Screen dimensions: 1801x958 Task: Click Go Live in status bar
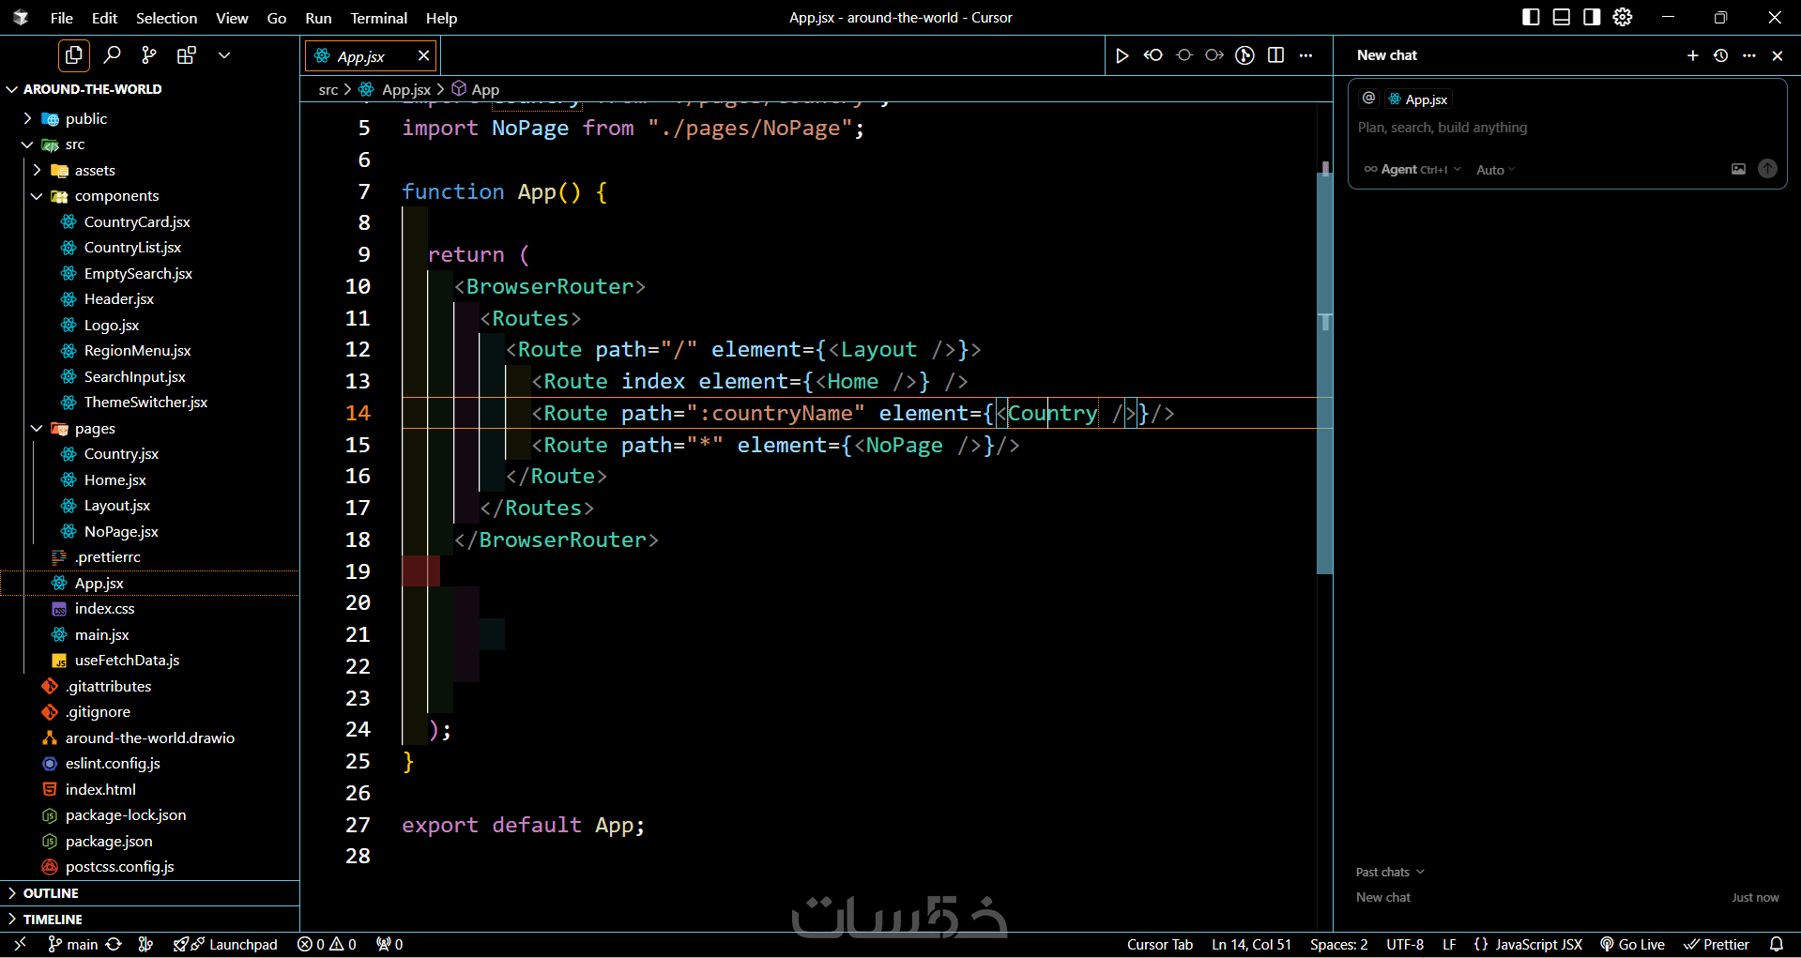point(1633,944)
